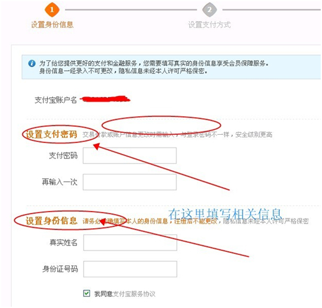Click the 支付密码 field label

(x=63, y=155)
